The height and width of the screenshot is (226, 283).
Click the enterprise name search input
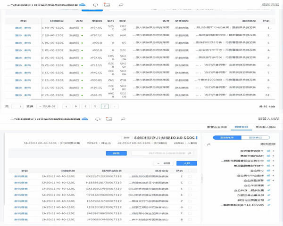162,153
